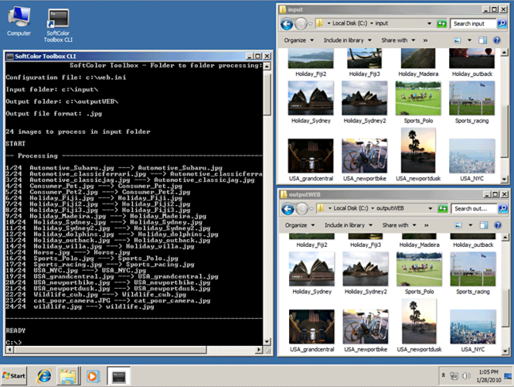This screenshot has height=387, width=514.
Task: Click the volume icon in system tray
Action: pos(465,375)
